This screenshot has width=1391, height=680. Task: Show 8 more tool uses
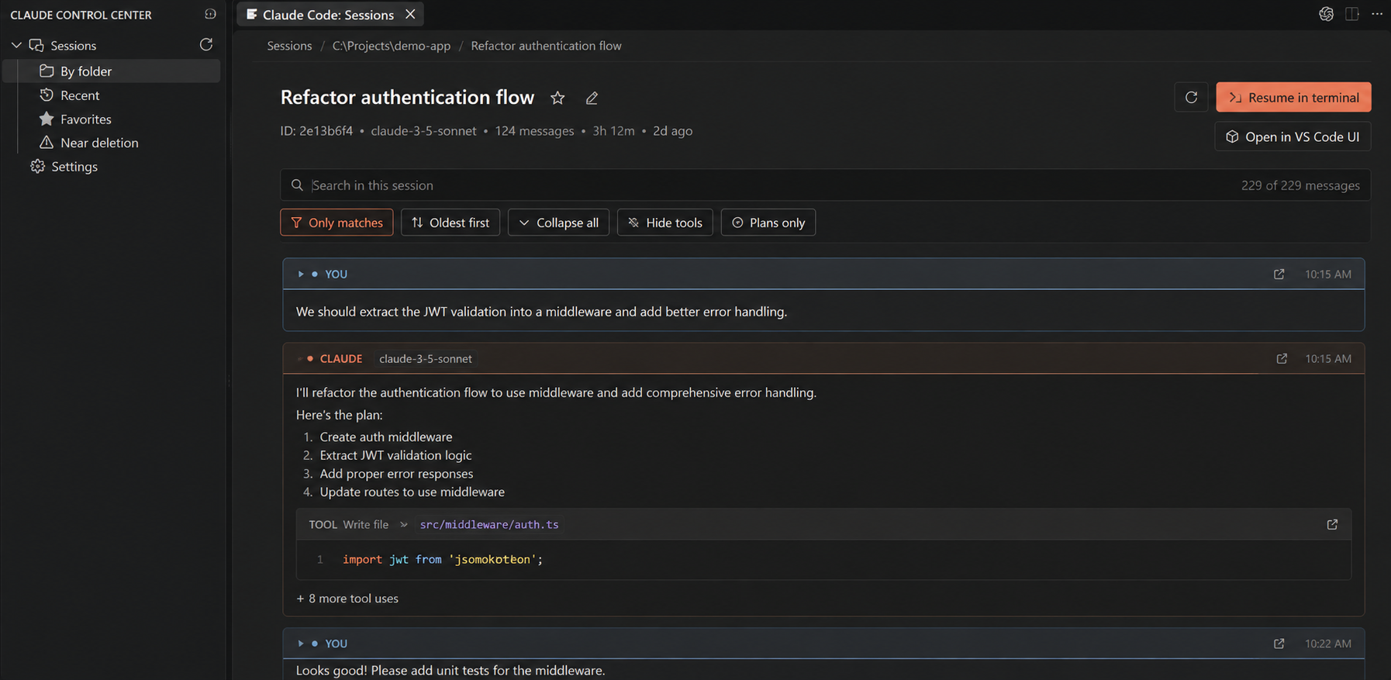point(347,599)
